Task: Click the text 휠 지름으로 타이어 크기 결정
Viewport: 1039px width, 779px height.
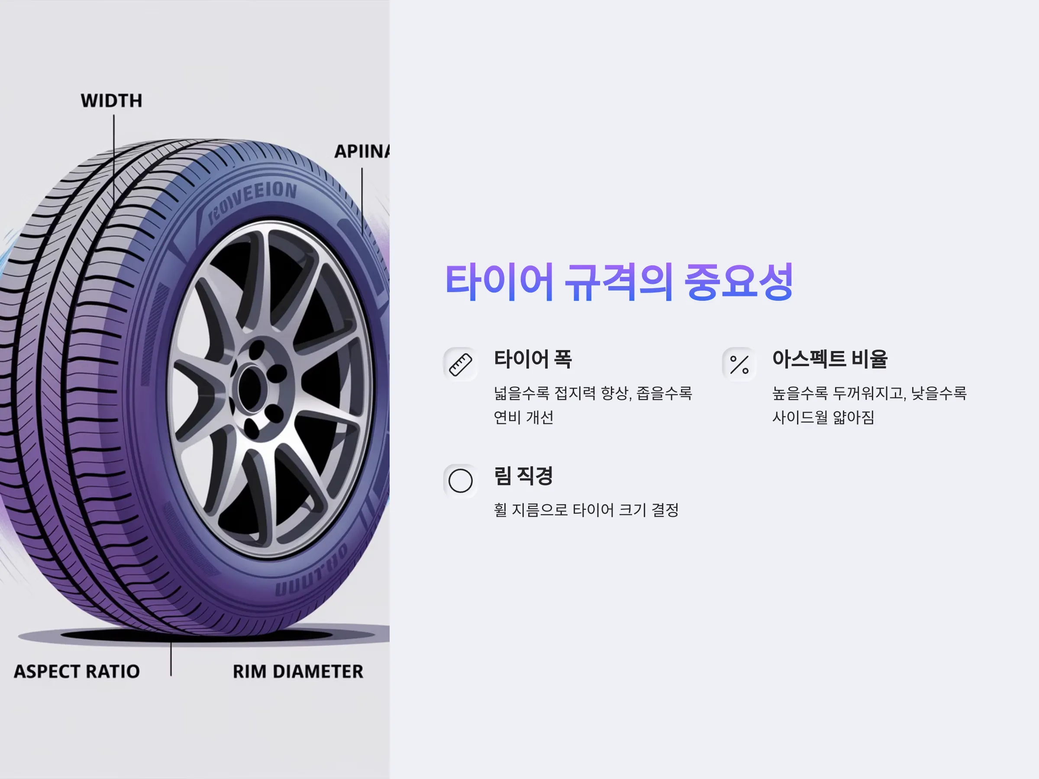Action: coord(586,509)
